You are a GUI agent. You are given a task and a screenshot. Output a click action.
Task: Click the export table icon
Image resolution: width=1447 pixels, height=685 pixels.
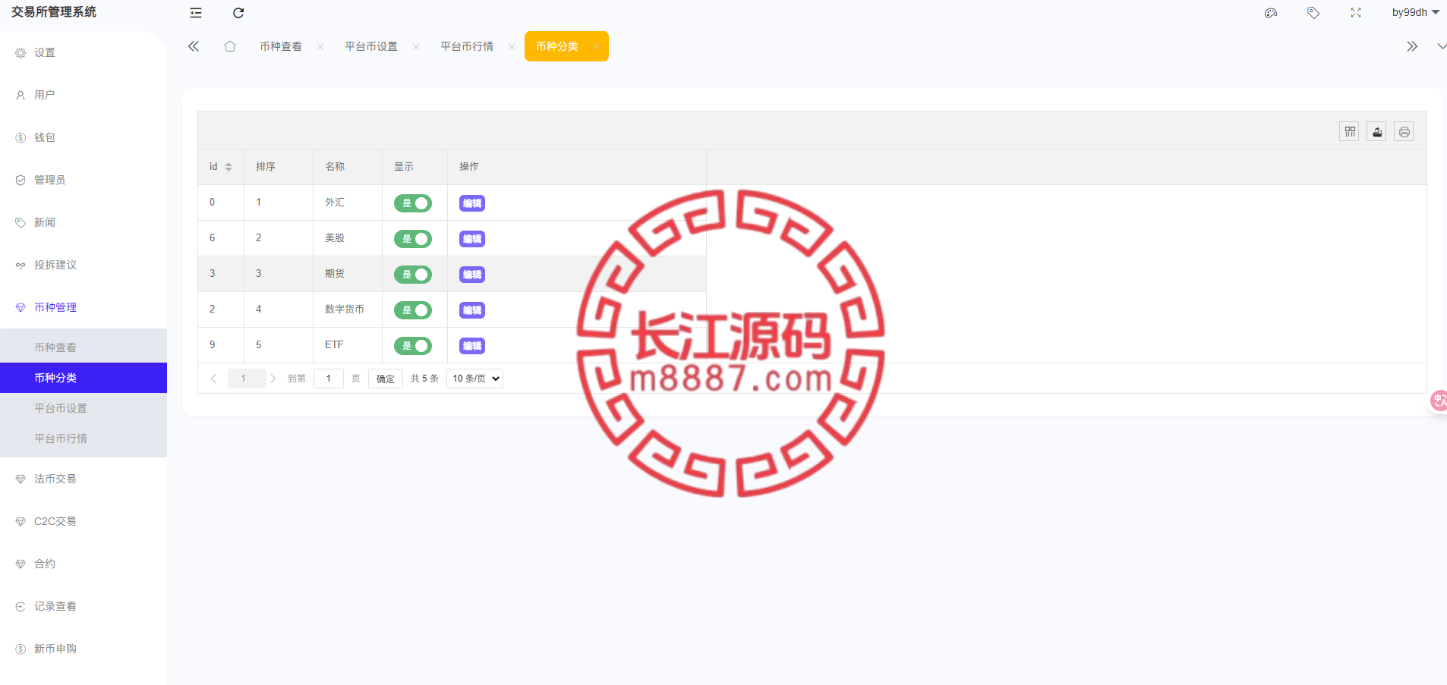click(1377, 132)
